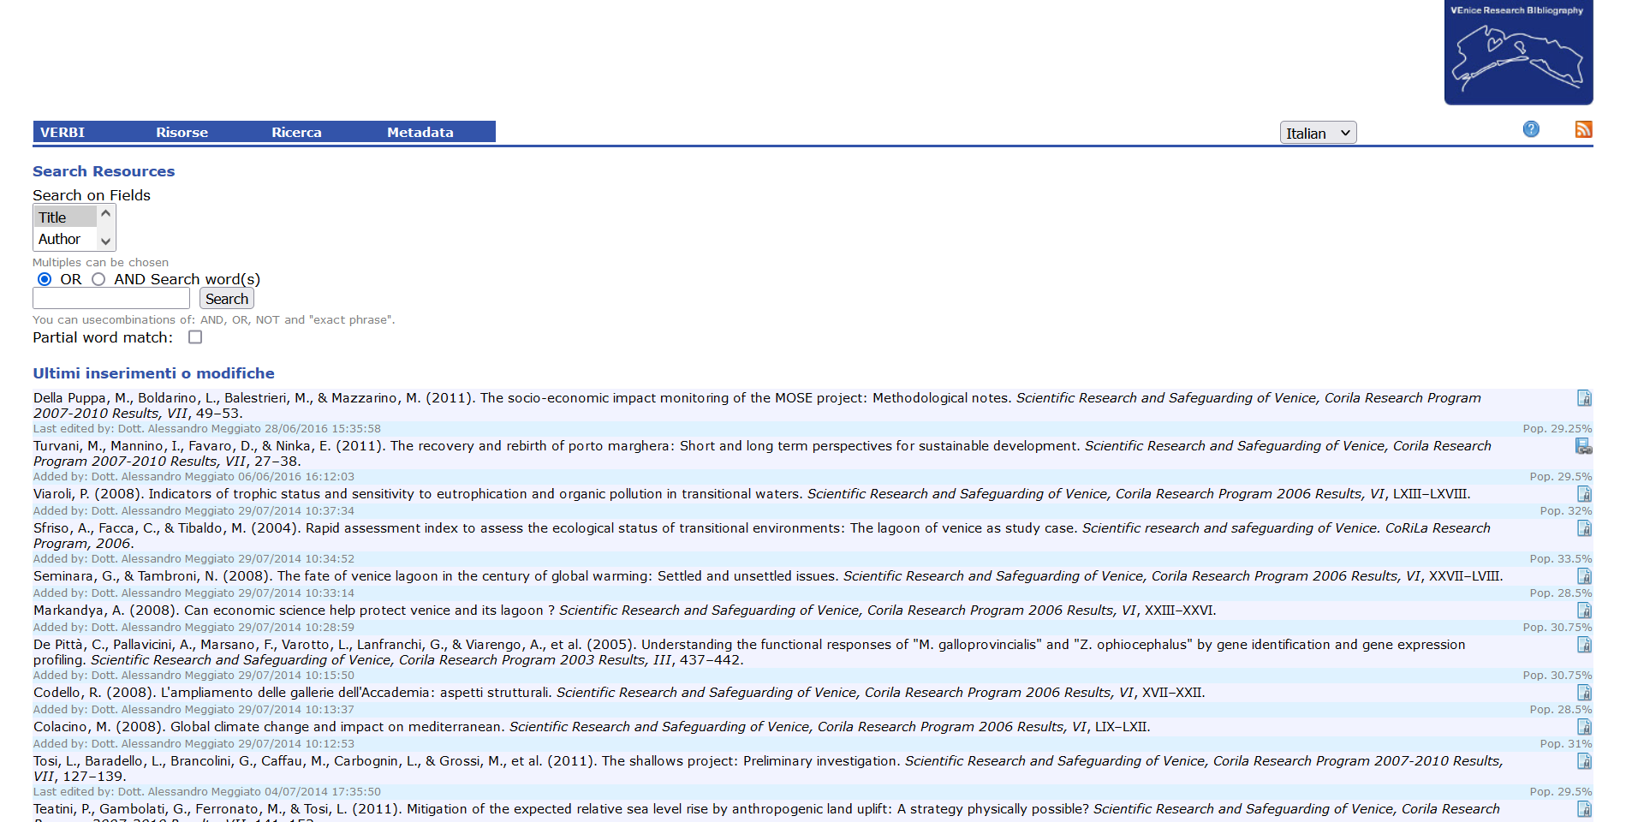1626x822 pixels.
Task: Click the Venice Research Bibliography logo
Action: (x=1518, y=53)
